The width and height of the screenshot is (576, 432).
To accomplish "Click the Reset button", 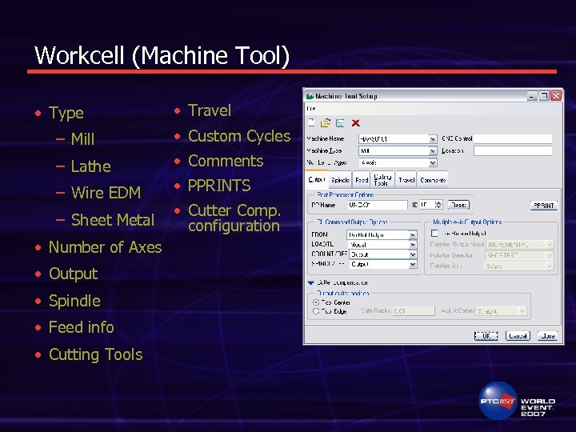I will pos(458,205).
